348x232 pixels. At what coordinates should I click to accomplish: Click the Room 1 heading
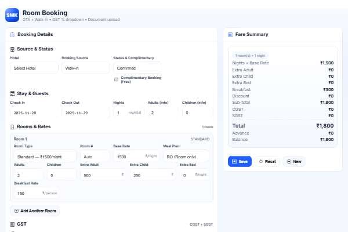[x=20, y=139]
